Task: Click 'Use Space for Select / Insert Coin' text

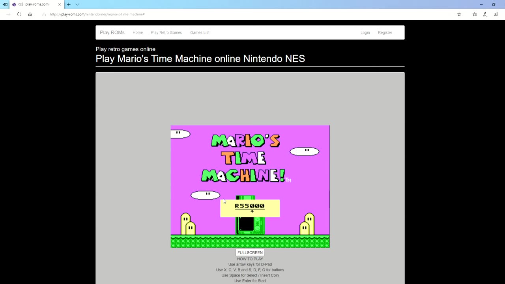Action: [x=250, y=275]
